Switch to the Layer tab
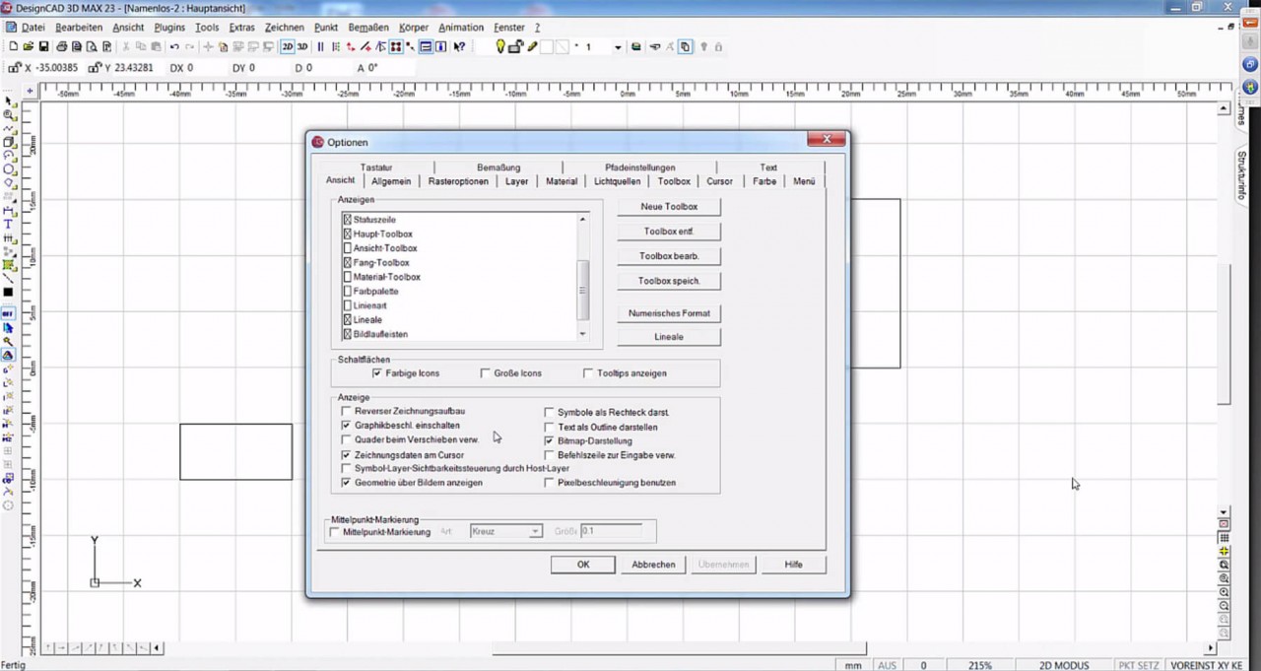Image resolution: width=1261 pixels, height=671 pixels. pos(516,181)
